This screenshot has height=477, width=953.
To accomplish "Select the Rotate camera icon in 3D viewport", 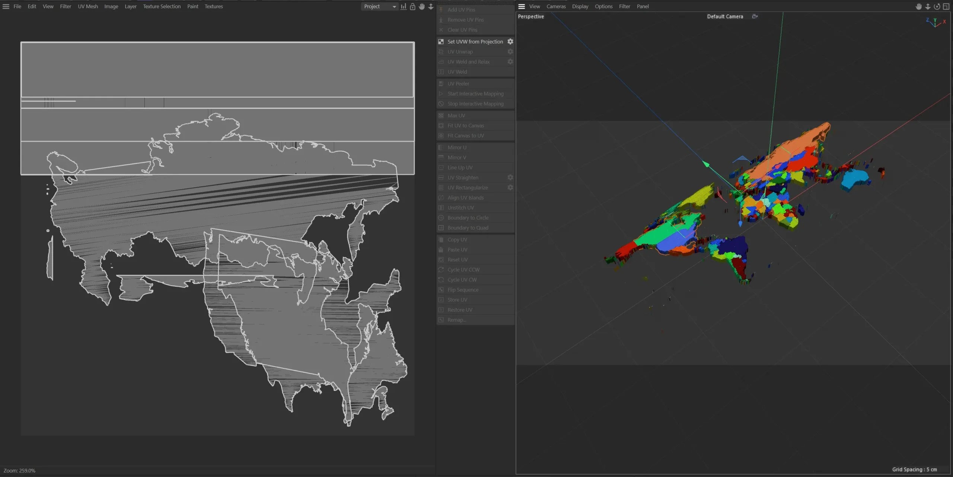I will coord(937,6).
